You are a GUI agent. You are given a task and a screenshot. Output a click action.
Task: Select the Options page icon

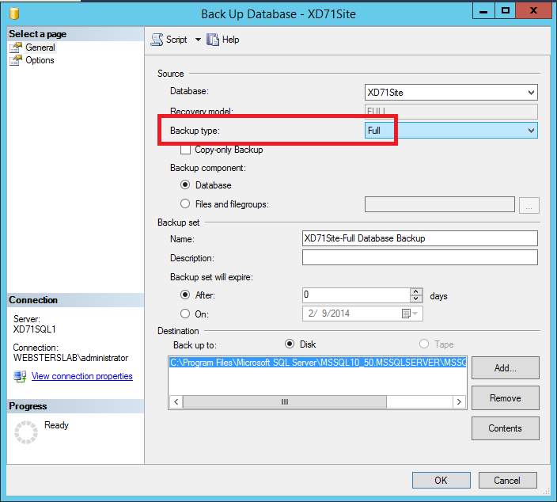coord(17,60)
